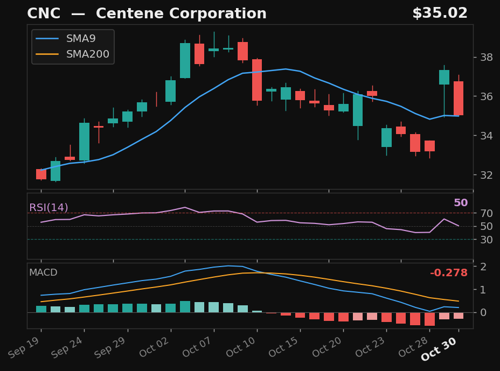Click the orange SMA200 legend line swatch

tap(47, 54)
